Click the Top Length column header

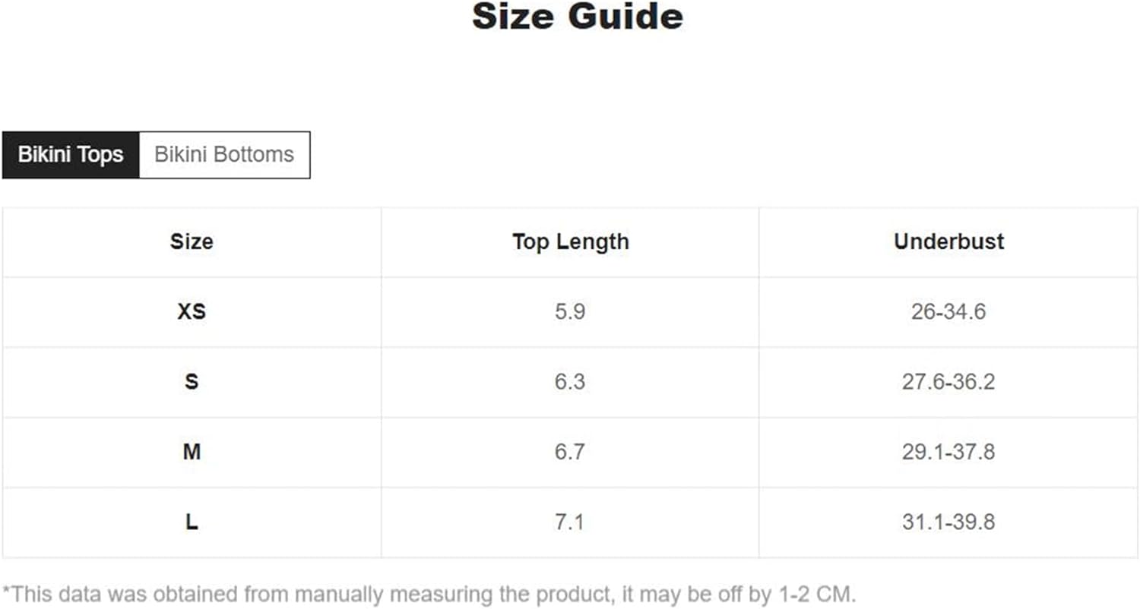(570, 242)
